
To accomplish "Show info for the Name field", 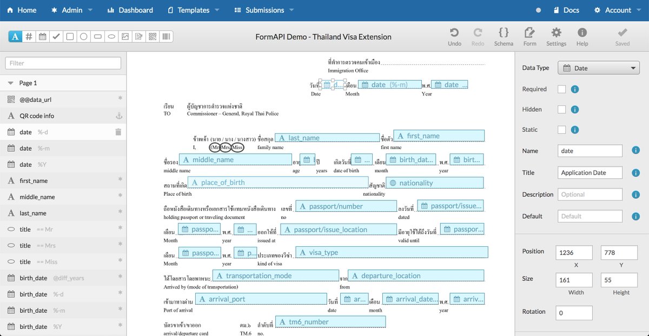I will coord(636,151).
